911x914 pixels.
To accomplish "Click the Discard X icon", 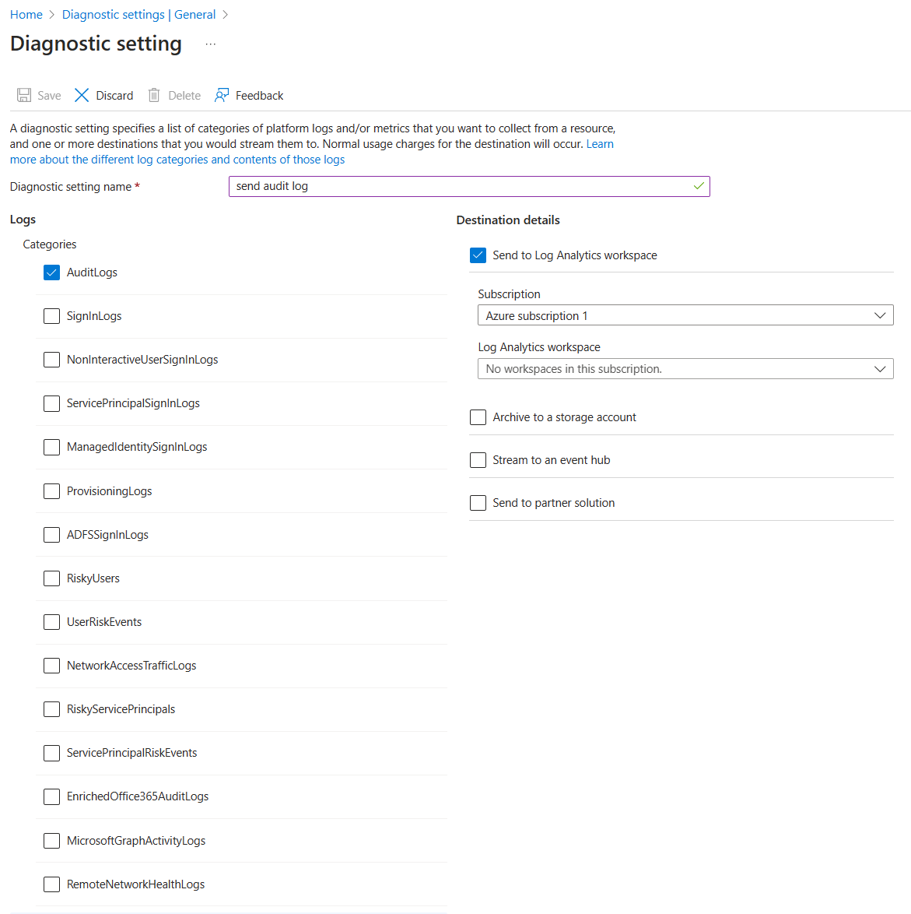I will click(82, 95).
